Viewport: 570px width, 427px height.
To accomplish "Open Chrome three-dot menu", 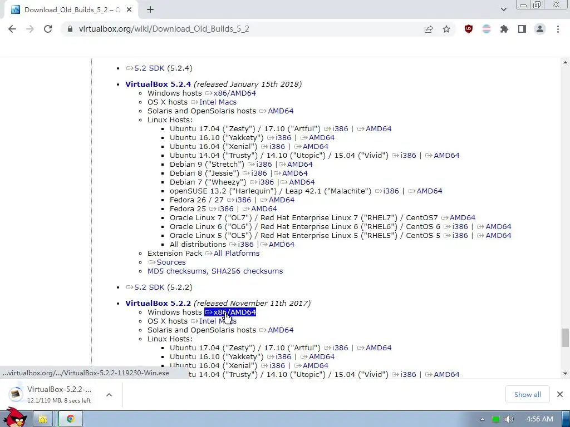I will (558, 29).
